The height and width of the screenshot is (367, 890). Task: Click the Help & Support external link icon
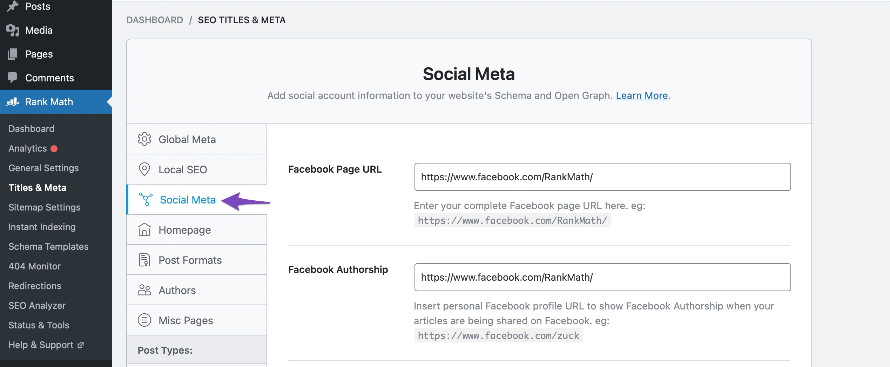point(81,345)
